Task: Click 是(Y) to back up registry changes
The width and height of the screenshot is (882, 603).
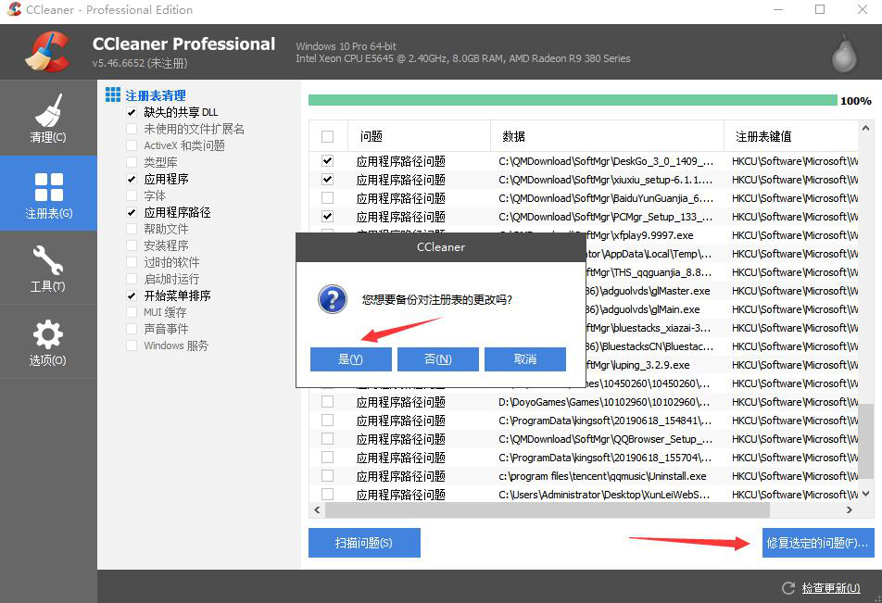Action: 350,359
